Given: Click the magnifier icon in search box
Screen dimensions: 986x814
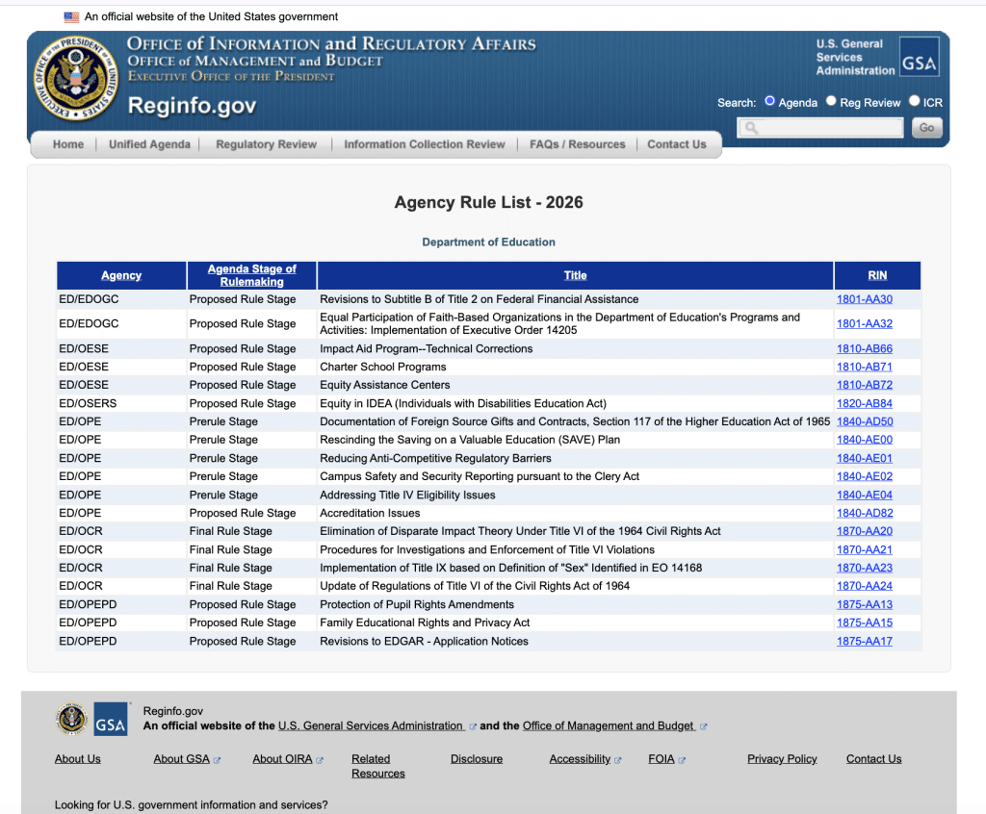Looking at the screenshot, I should point(751,128).
